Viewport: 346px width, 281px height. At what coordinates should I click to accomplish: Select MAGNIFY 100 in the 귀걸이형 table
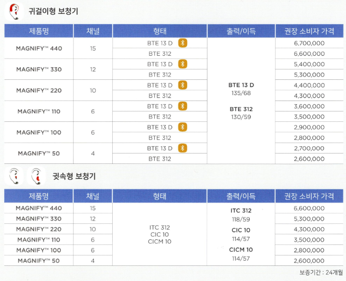point(39,132)
